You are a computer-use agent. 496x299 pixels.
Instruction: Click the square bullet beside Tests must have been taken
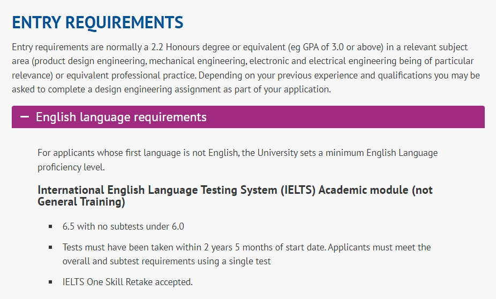(50, 247)
